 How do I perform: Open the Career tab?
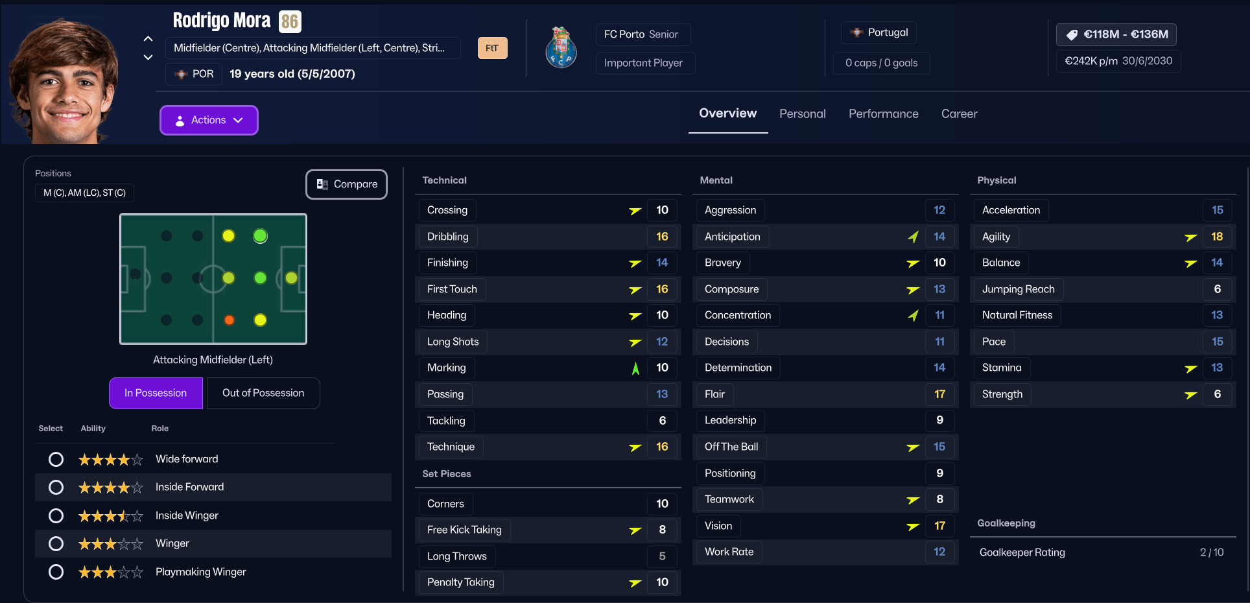tap(959, 114)
